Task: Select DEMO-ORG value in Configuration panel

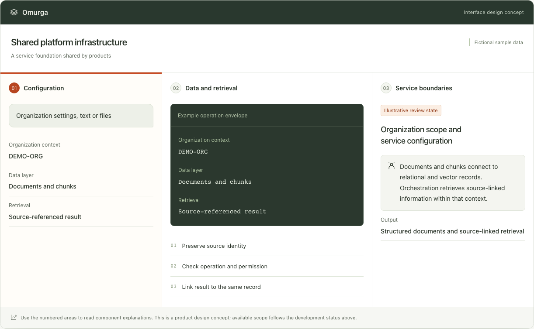Action: coord(26,156)
